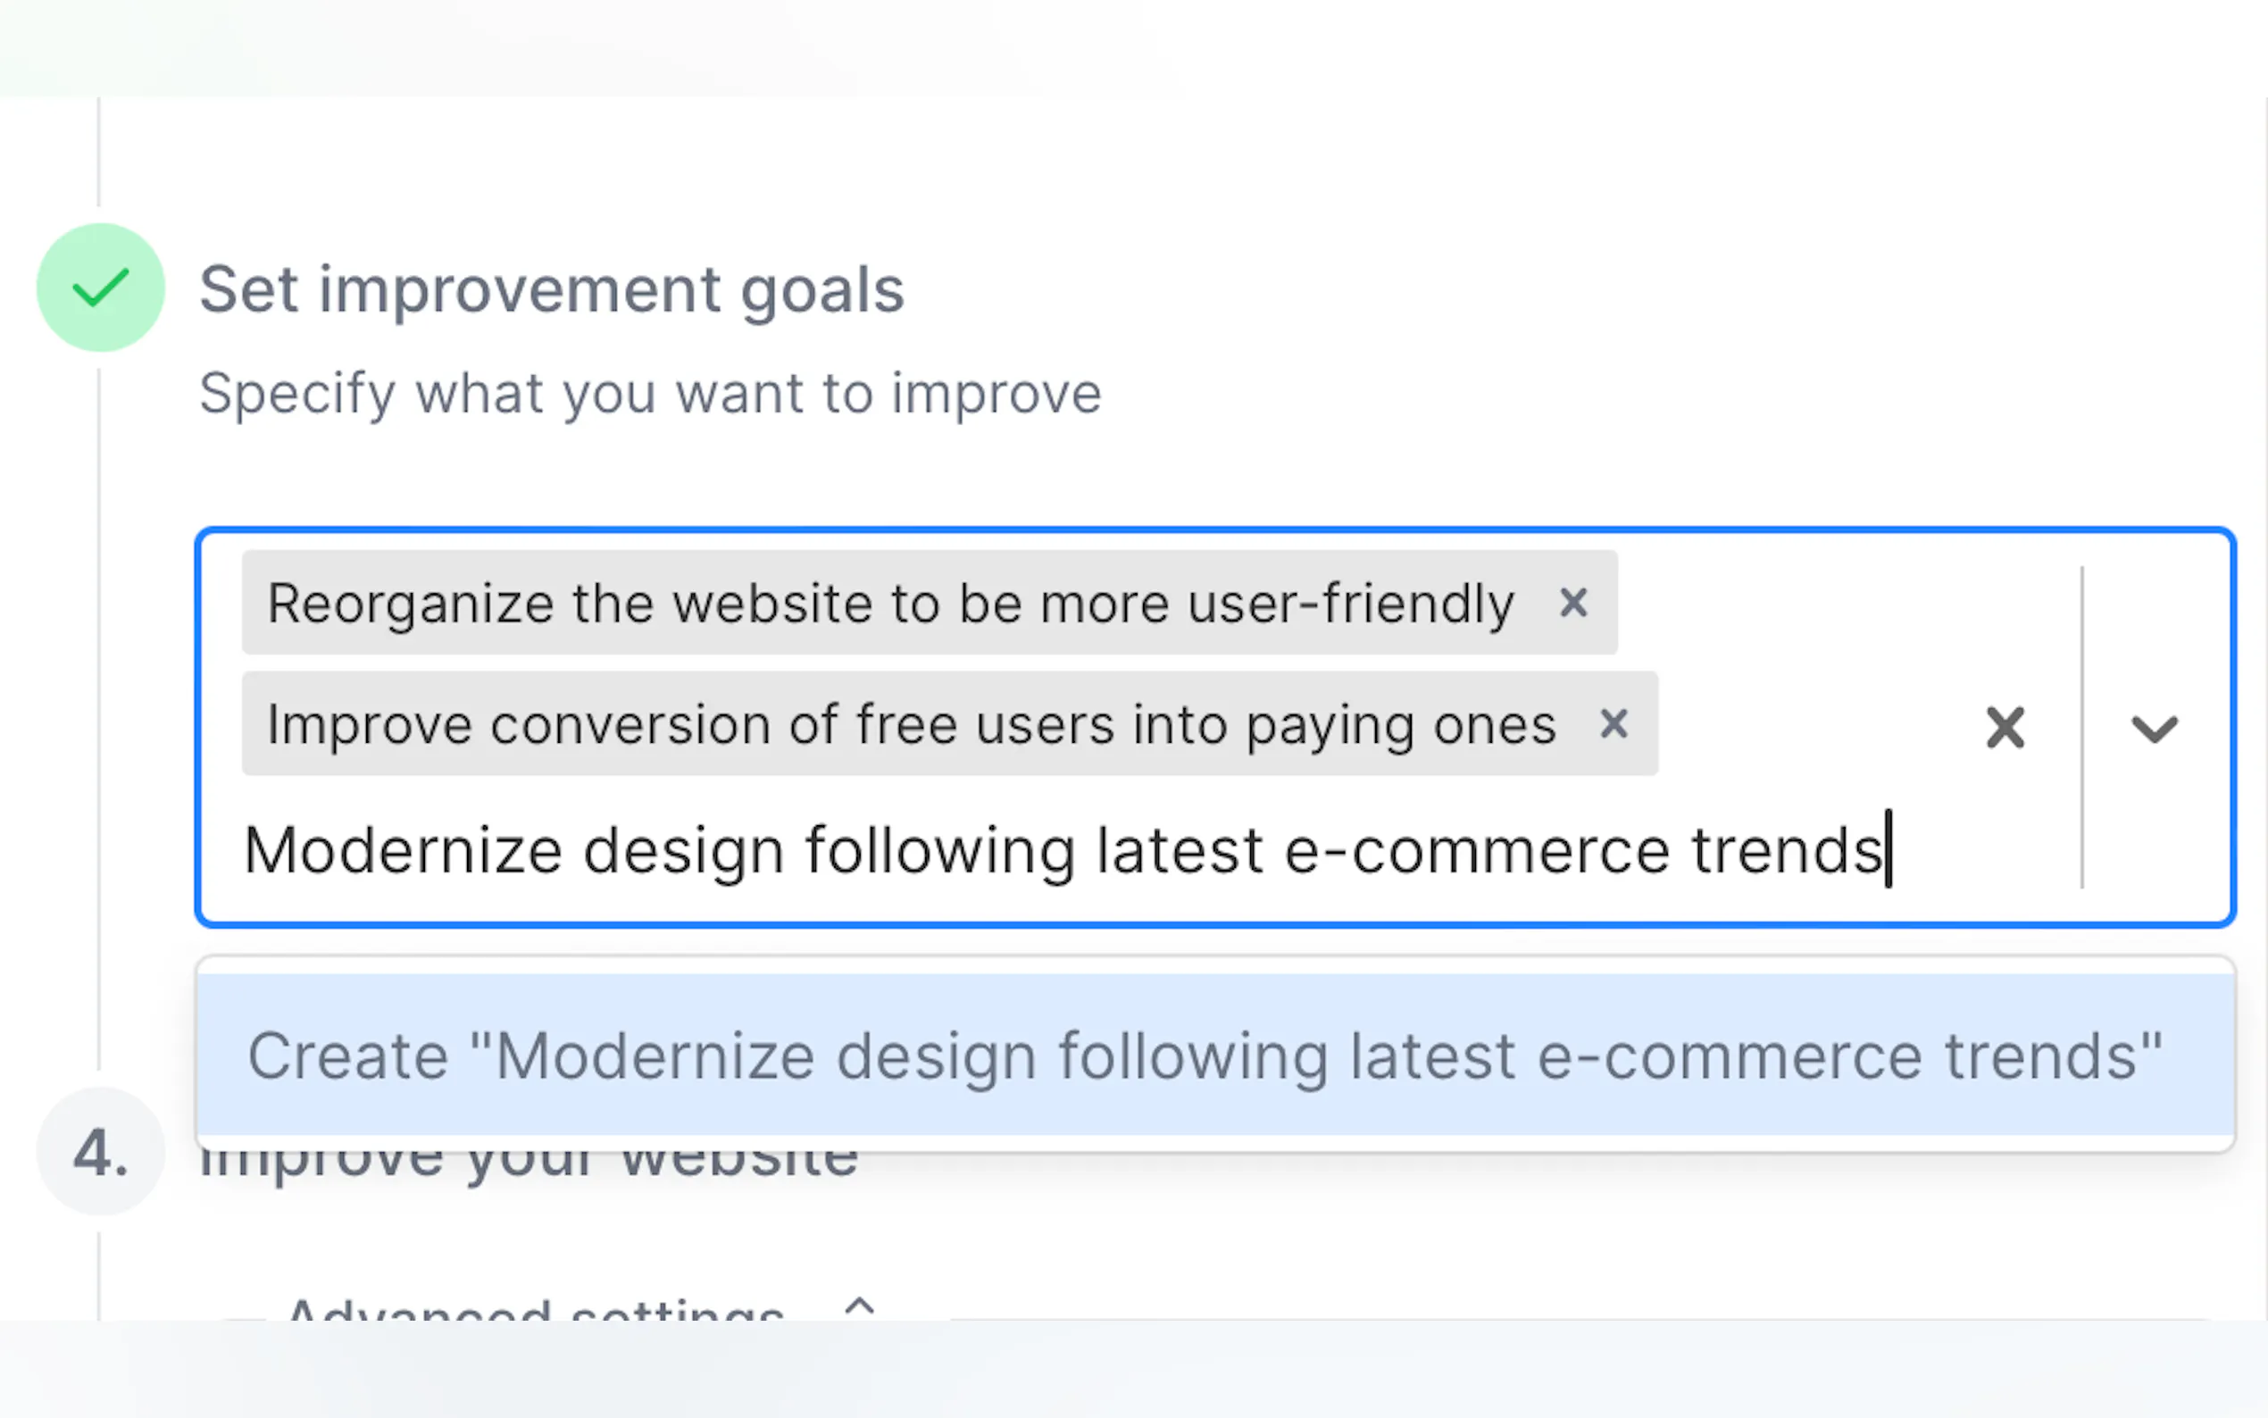Click empty area right of the typed goal text
Image resolution: width=2268 pixels, height=1418 pixels.
[1979, 850]
